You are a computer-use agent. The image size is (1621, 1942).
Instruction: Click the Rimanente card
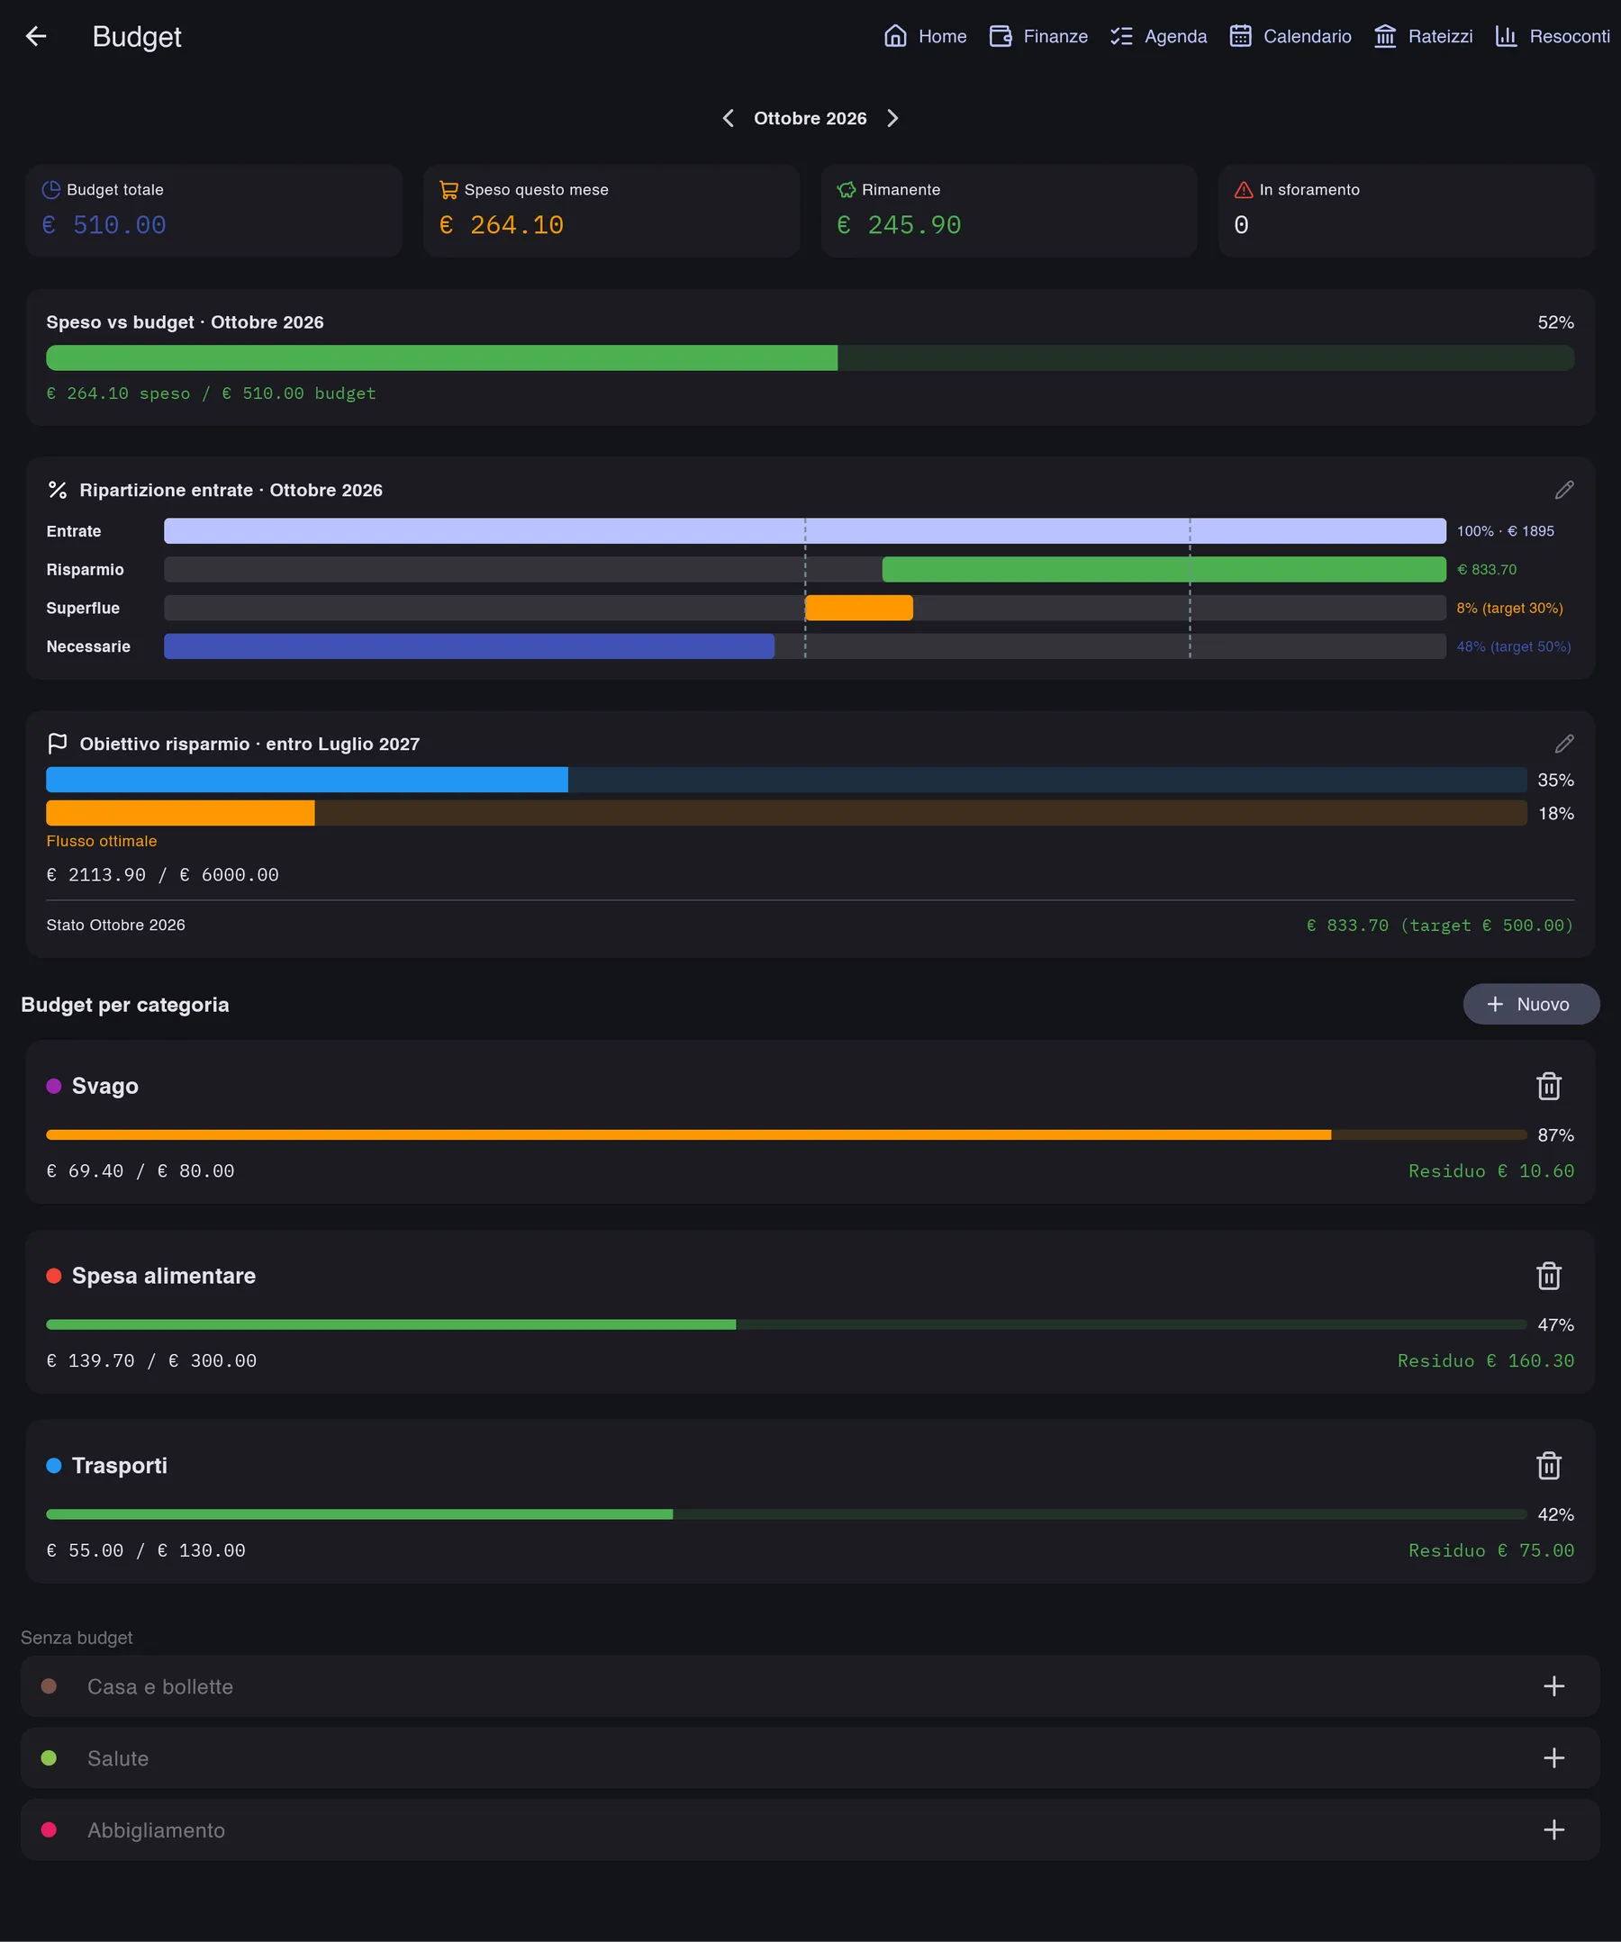(1010, 211)
